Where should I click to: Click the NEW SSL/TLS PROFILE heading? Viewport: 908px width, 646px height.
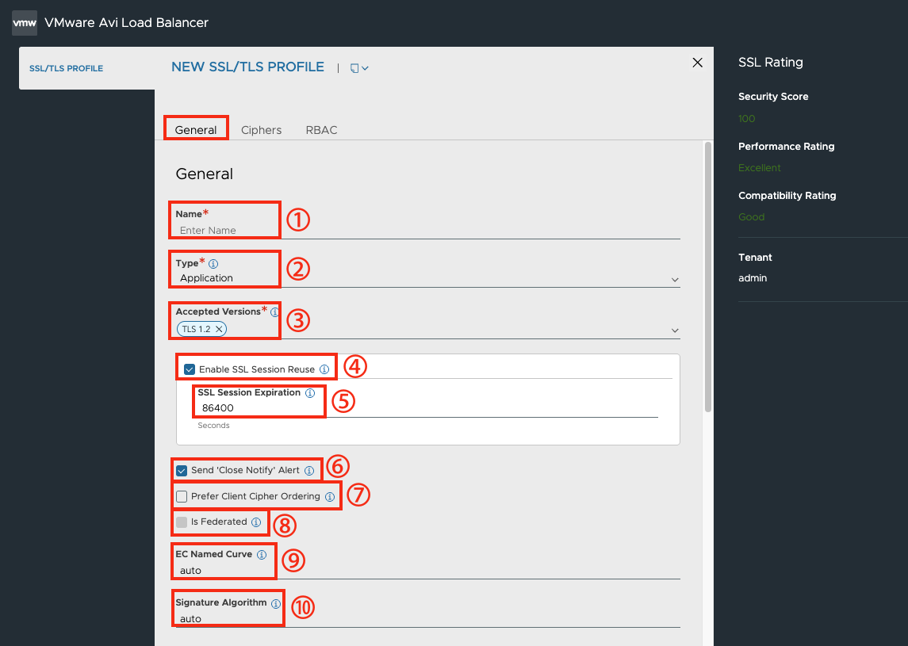click(x=248, y=67)
